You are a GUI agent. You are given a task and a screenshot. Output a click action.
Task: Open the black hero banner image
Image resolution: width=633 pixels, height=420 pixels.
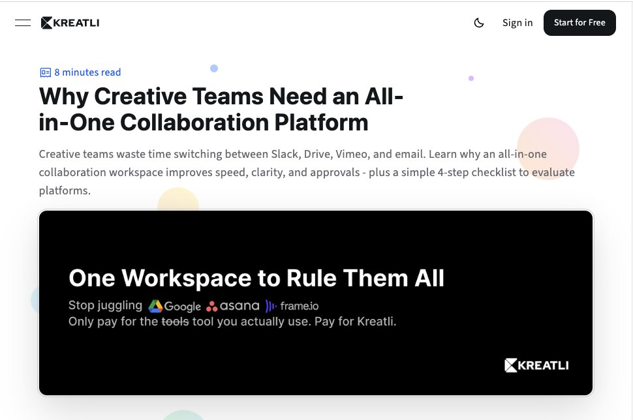click(x=316, y=303)
